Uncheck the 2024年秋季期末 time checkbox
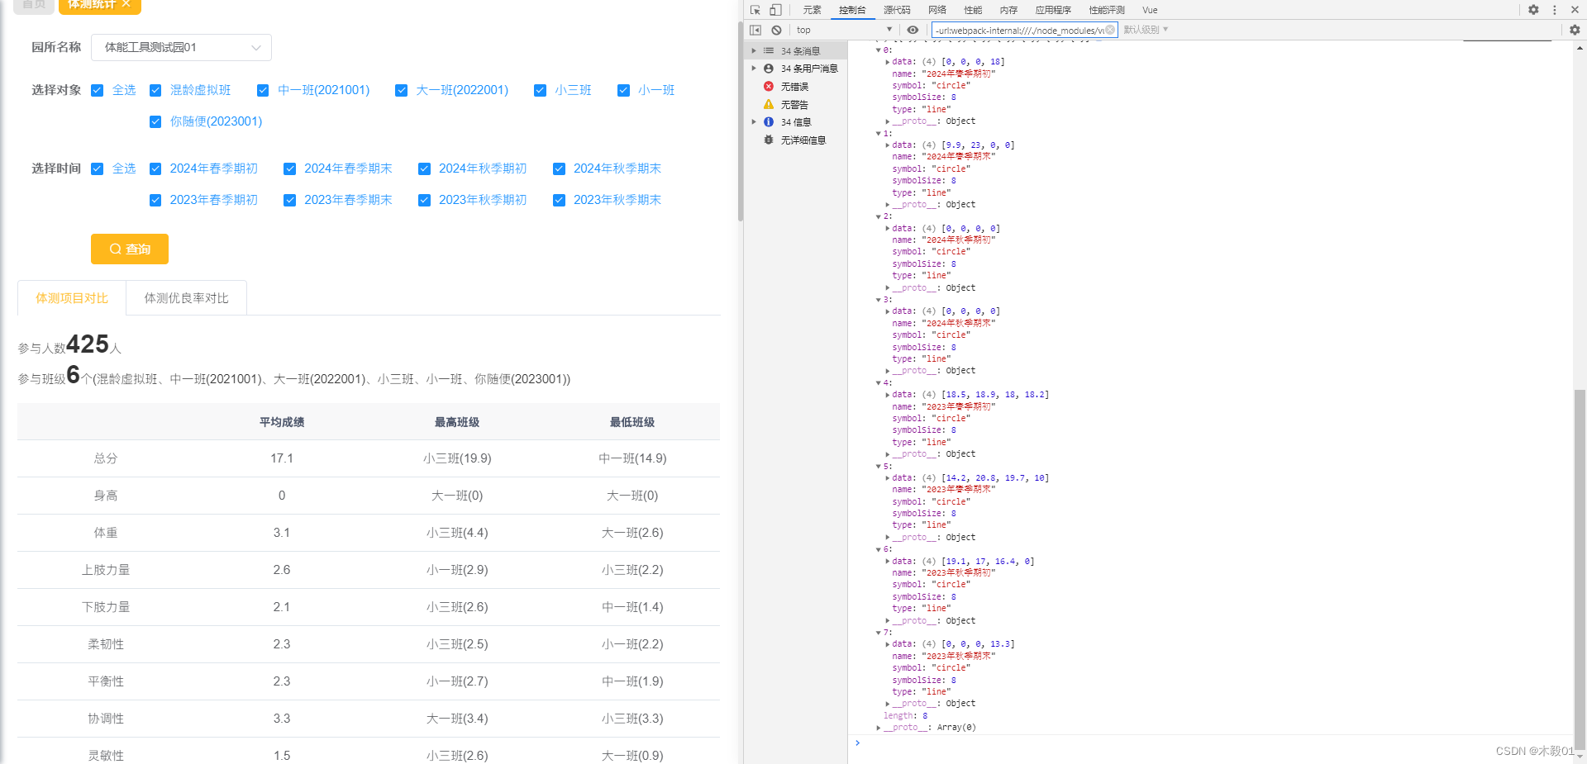1587x764 pixels. coord(559,168)
